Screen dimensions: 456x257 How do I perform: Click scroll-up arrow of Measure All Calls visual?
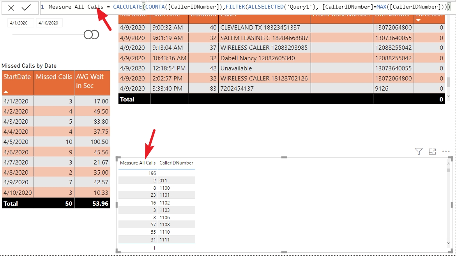(x=449, y=164)
